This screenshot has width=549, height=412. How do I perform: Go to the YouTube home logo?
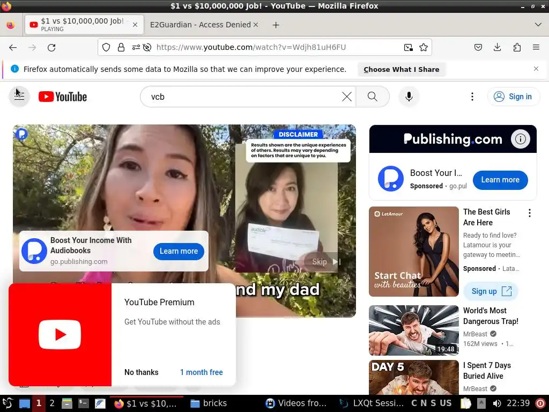63,97
